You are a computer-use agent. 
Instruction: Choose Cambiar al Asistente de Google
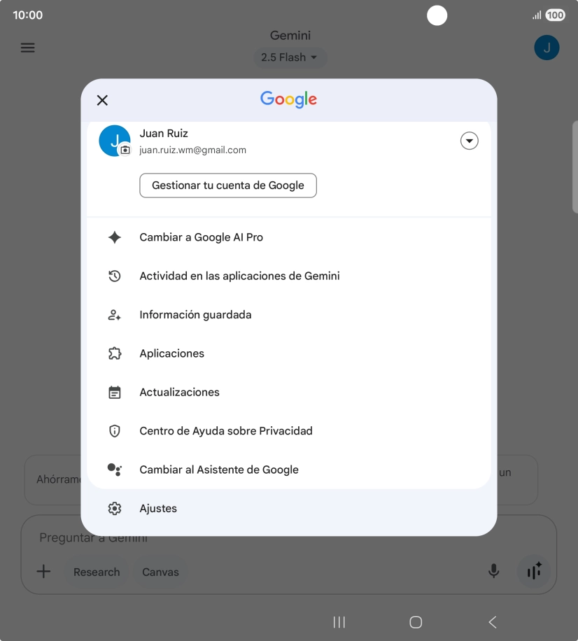289,470
